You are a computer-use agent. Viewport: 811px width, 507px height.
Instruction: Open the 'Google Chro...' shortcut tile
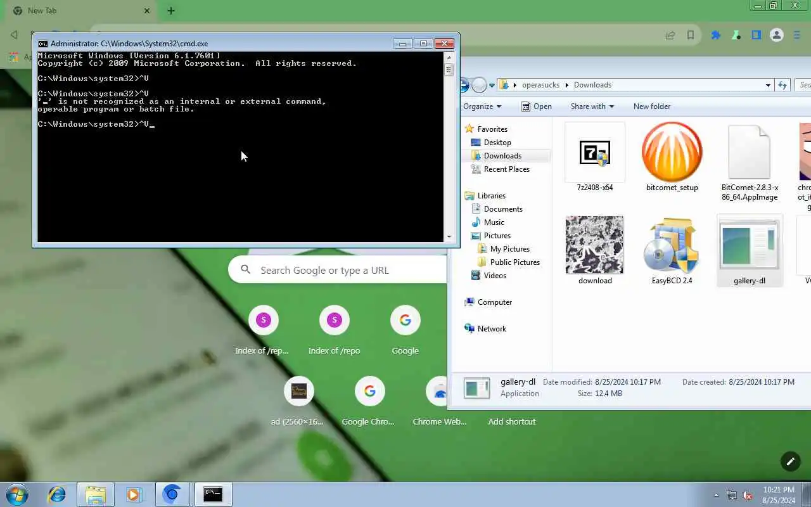(x=369, y=401)
